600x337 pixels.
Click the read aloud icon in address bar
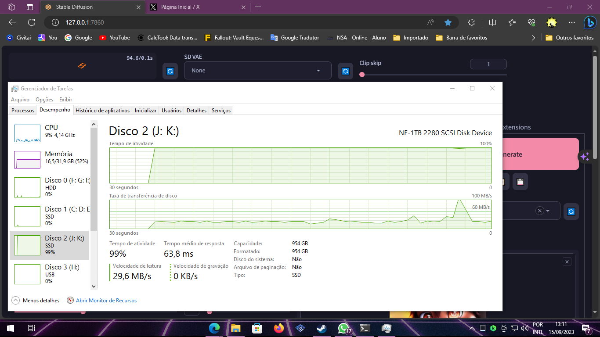(x=430, y=22)
